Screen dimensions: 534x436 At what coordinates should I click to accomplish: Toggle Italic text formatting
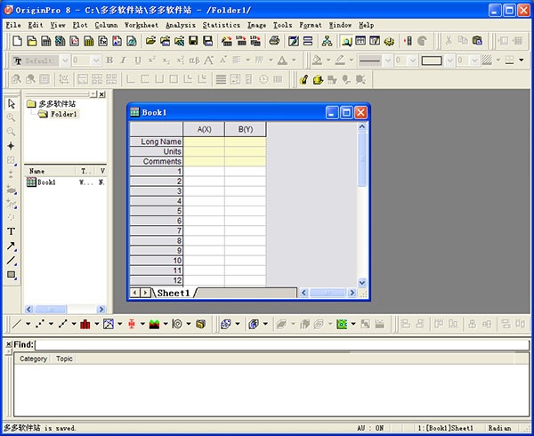tap(123, 61)
